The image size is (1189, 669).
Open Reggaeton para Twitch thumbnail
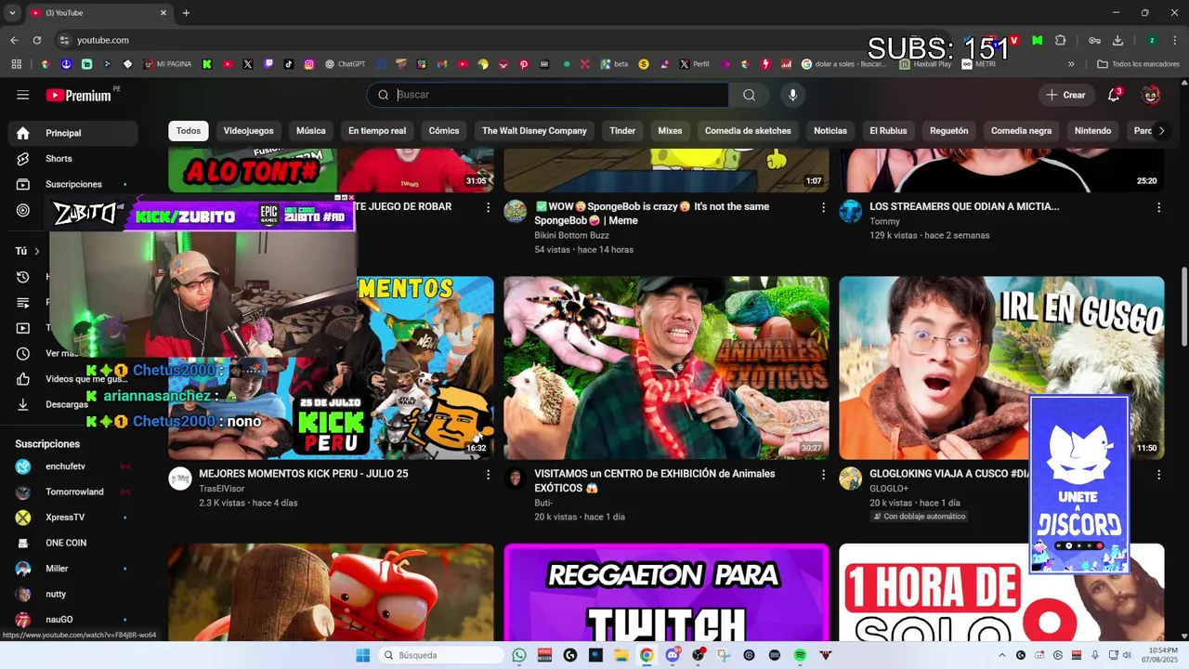tap(666, 592)
